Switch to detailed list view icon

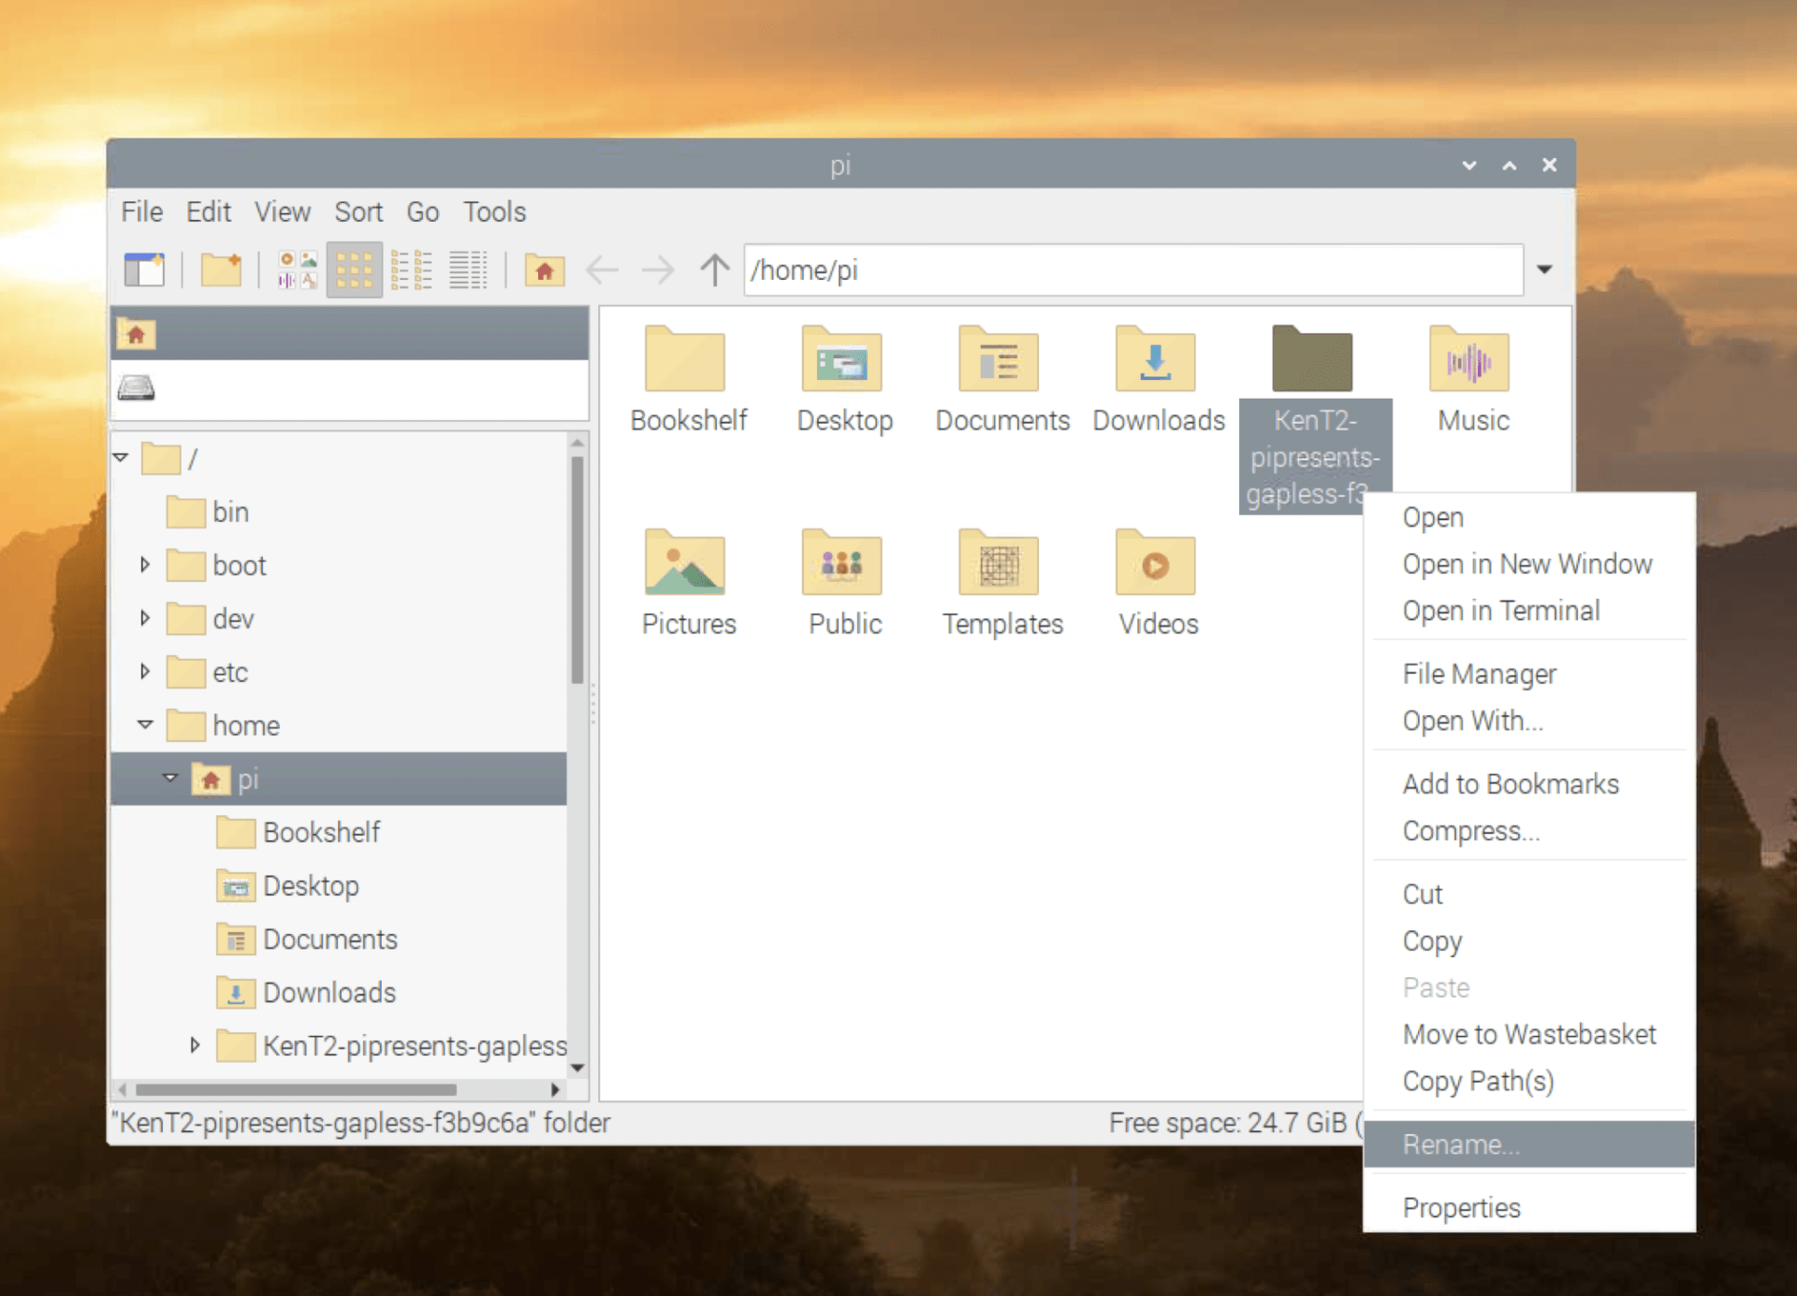click(x=468, y=270)
